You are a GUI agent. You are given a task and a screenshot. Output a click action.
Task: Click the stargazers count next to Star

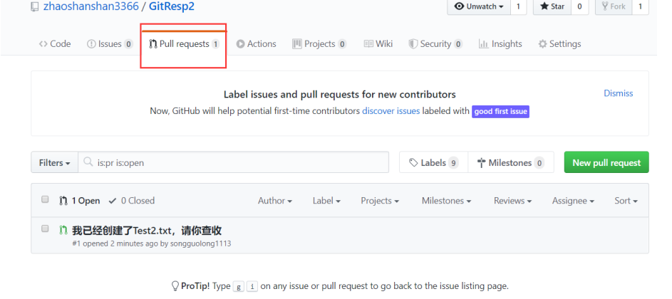tap(580, 6)
